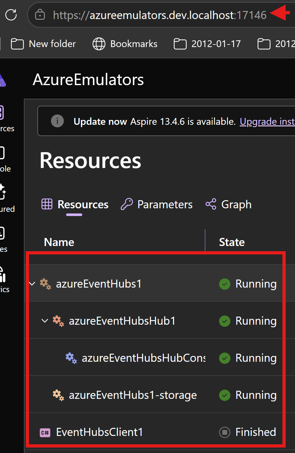Click Running status icon for azureEventHubs1-storage
Viewport: 295px width, 453px height.
pyautogui.click(x=225, y=395)
